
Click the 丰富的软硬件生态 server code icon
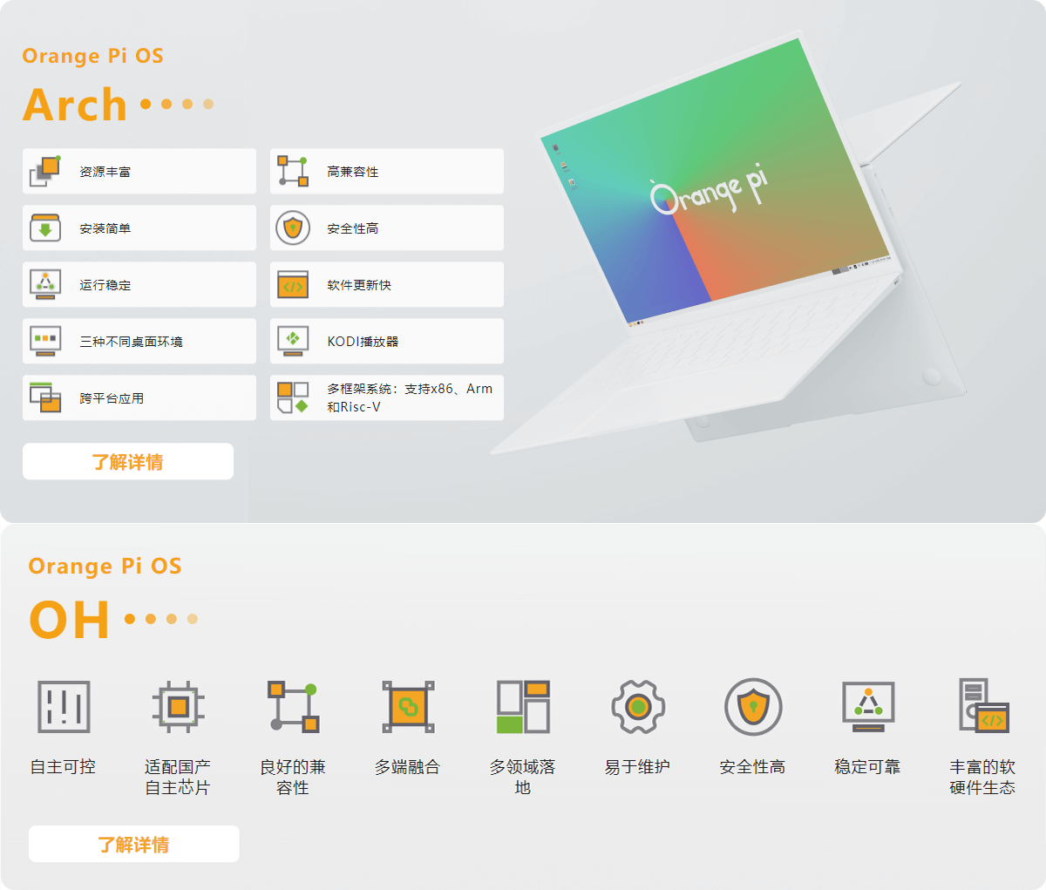[x=982, y=706]
